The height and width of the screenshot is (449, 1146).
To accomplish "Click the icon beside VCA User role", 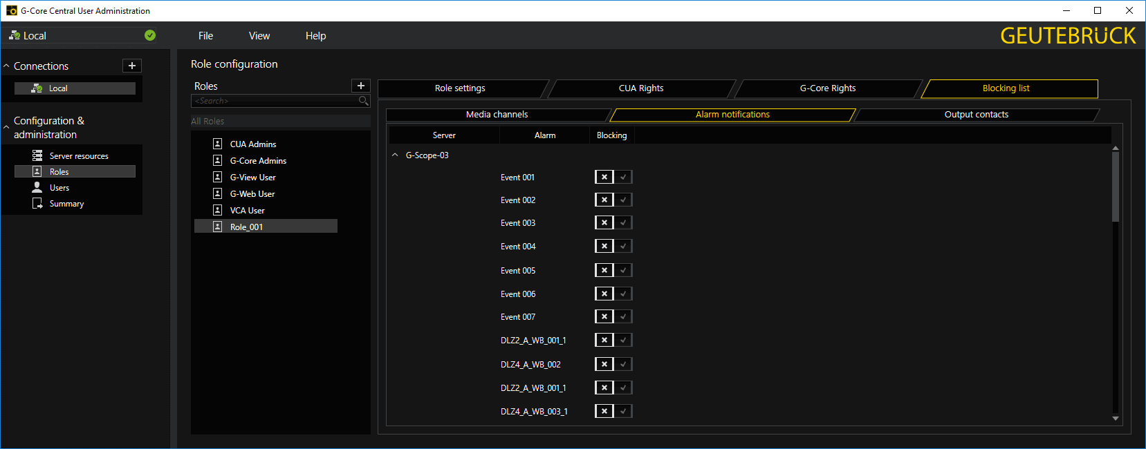I will click(217, 210).
